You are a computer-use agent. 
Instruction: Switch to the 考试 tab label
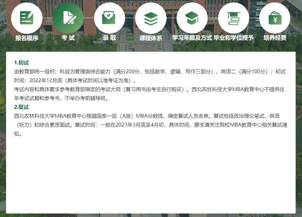point(68,38)
